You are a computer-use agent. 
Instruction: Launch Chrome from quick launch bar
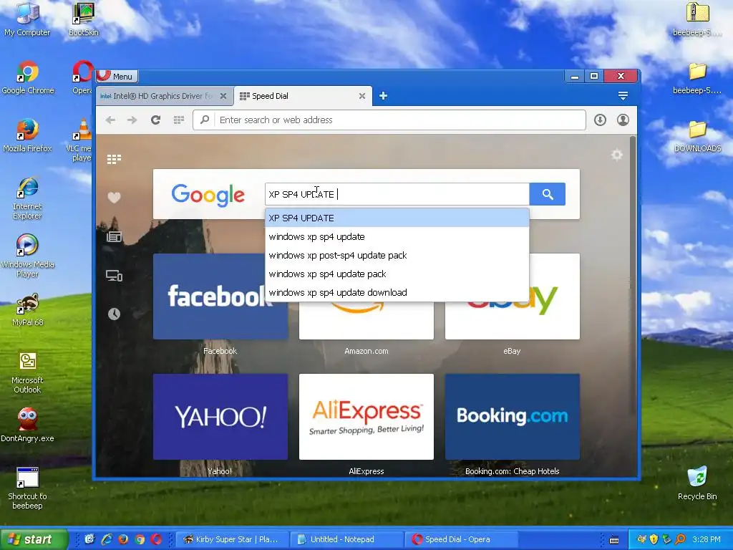(x=140, y=539)
